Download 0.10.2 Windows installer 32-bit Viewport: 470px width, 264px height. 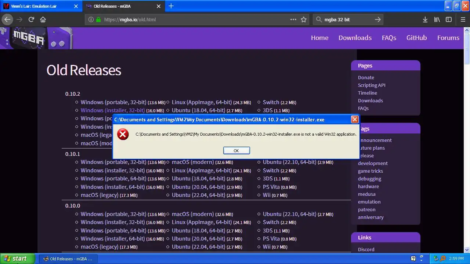(113, 110)
